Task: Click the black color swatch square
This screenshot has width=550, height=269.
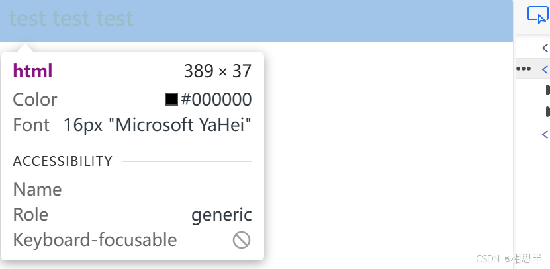Action: 171,100
